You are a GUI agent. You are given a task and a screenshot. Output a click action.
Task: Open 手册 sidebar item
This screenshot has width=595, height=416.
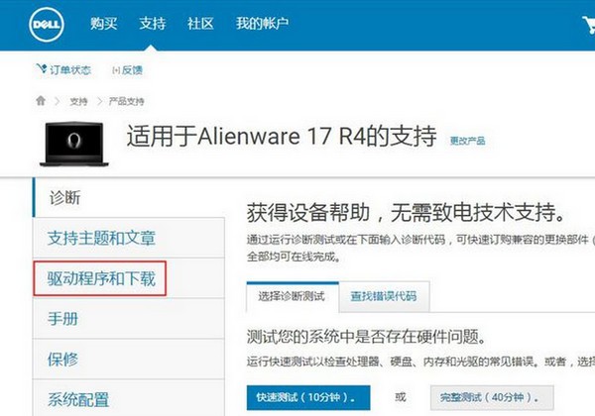pos(129,319)
